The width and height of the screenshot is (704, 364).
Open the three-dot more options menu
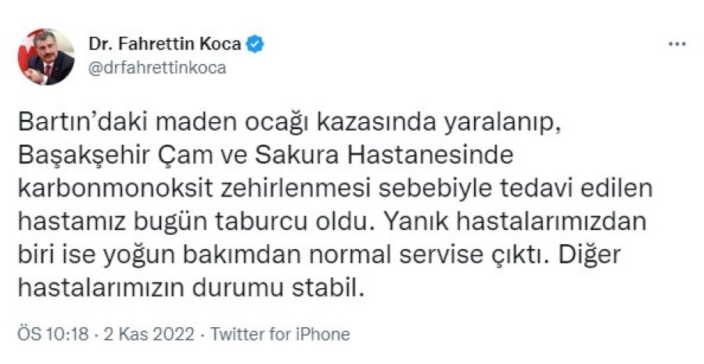(x=677, y=44)
